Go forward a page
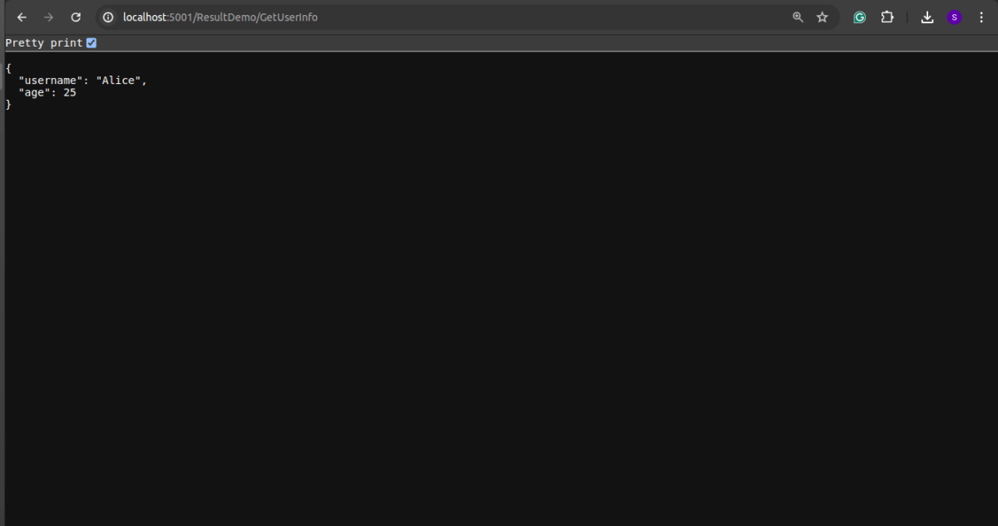 click(48, 17)
